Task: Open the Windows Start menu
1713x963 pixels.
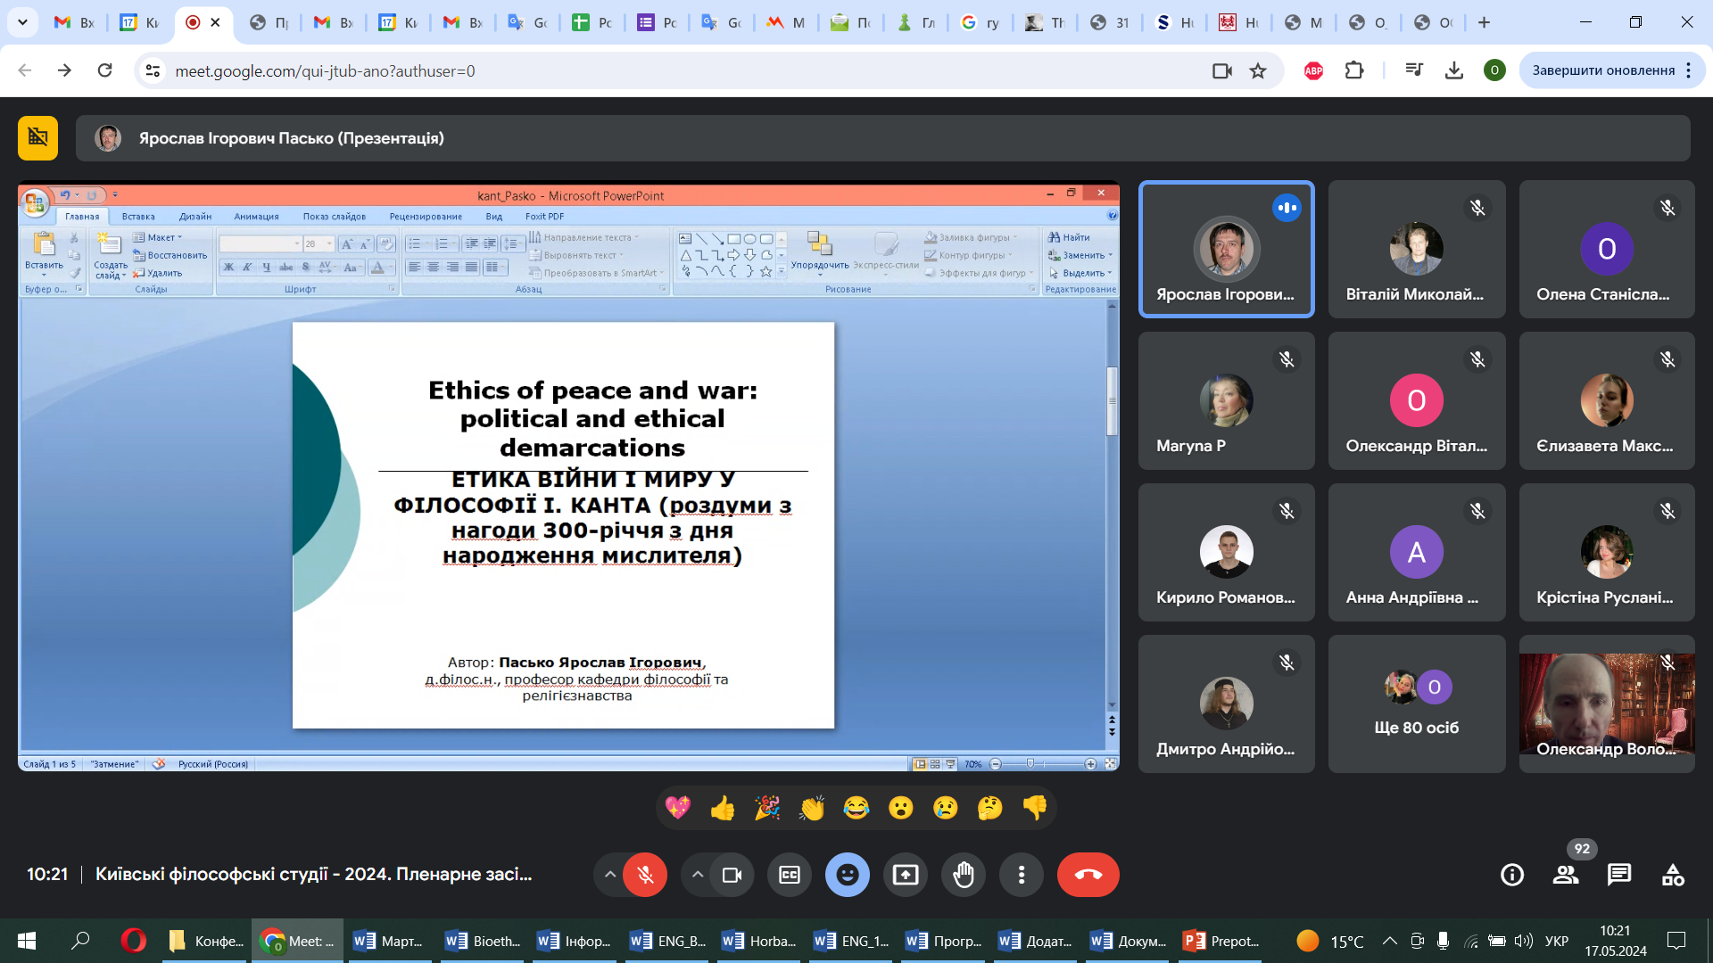Action: 27,941
